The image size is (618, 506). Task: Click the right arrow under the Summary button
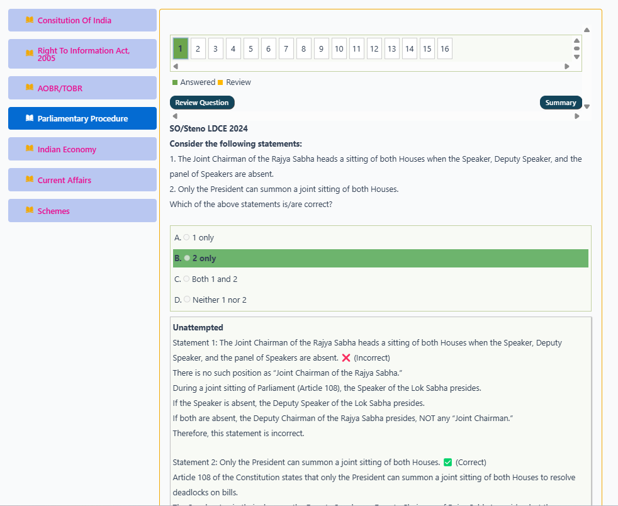[x=577, y=116]
